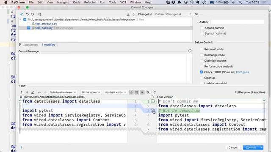
Task: Click the Refresh changes icon
Action: click(x=33, y=14)
